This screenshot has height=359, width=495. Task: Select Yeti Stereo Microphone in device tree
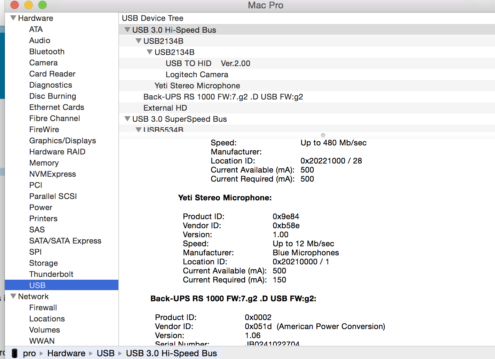point(197,86)
